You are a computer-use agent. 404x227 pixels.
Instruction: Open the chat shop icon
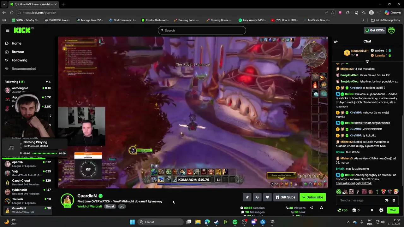point(354,210)
